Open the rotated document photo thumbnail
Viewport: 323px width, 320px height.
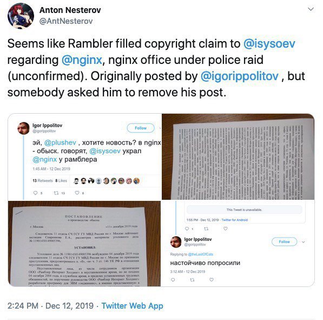pos(238,156)
